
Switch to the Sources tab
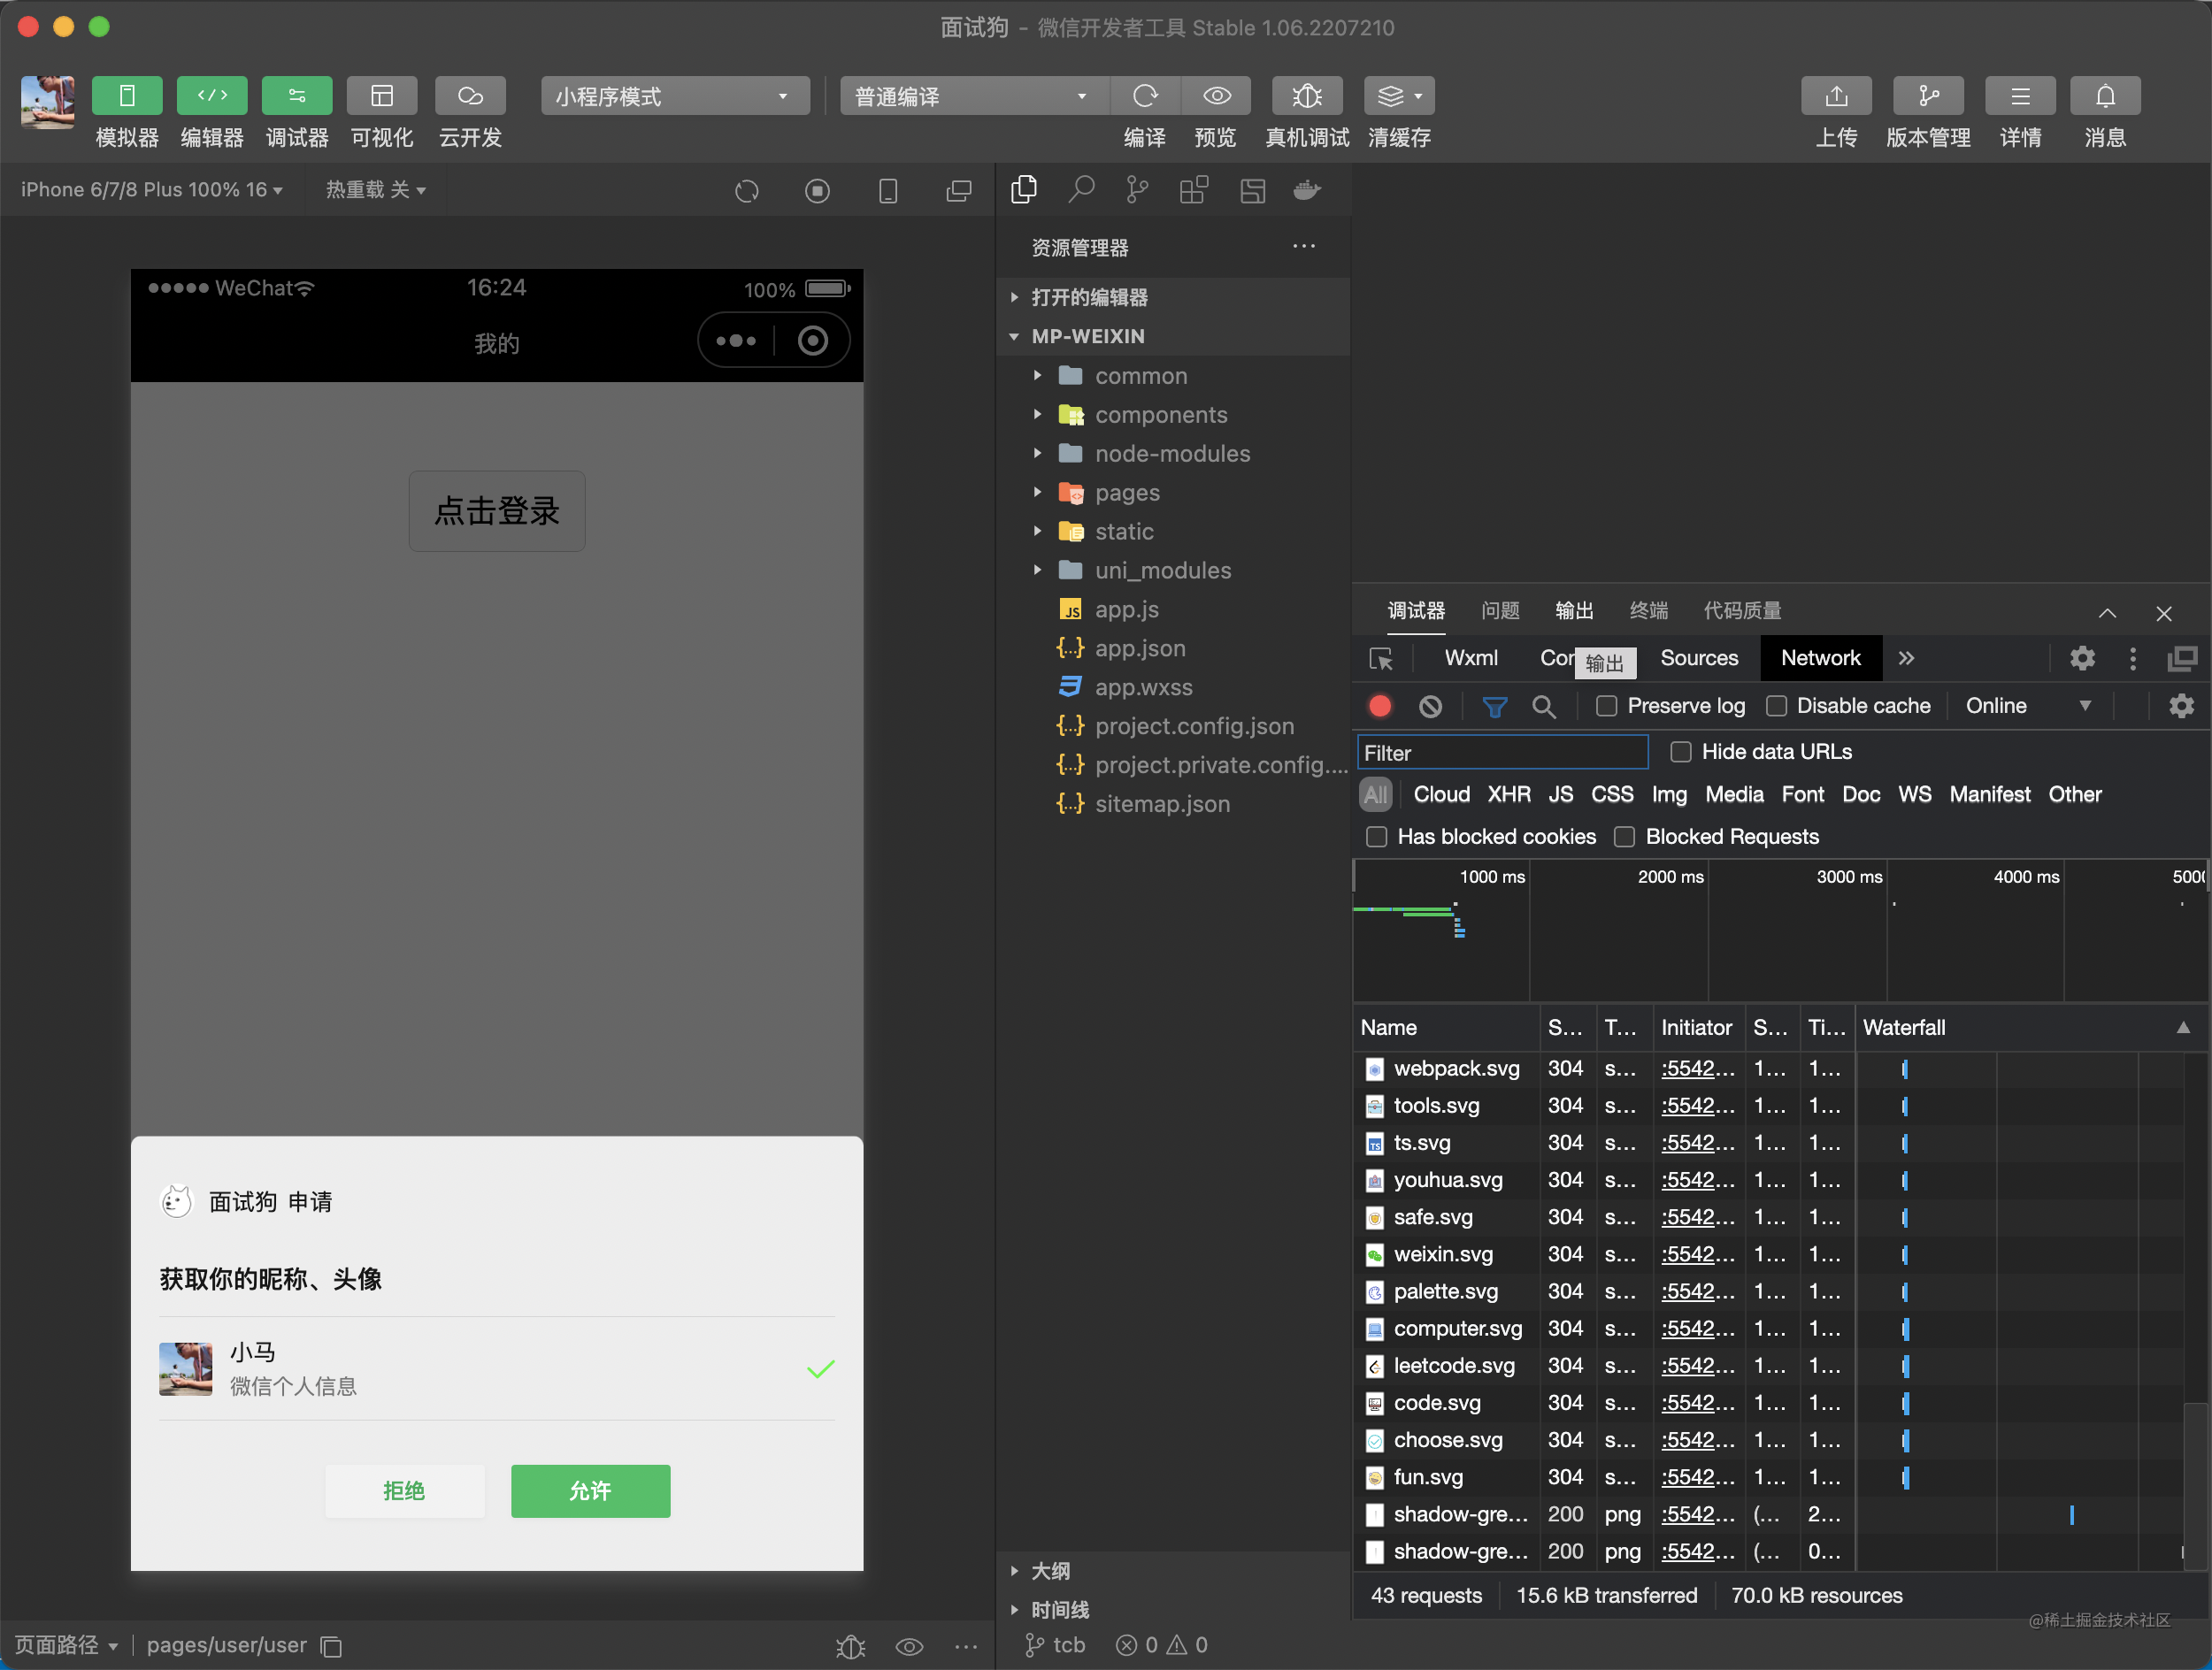click(1696, 658)
